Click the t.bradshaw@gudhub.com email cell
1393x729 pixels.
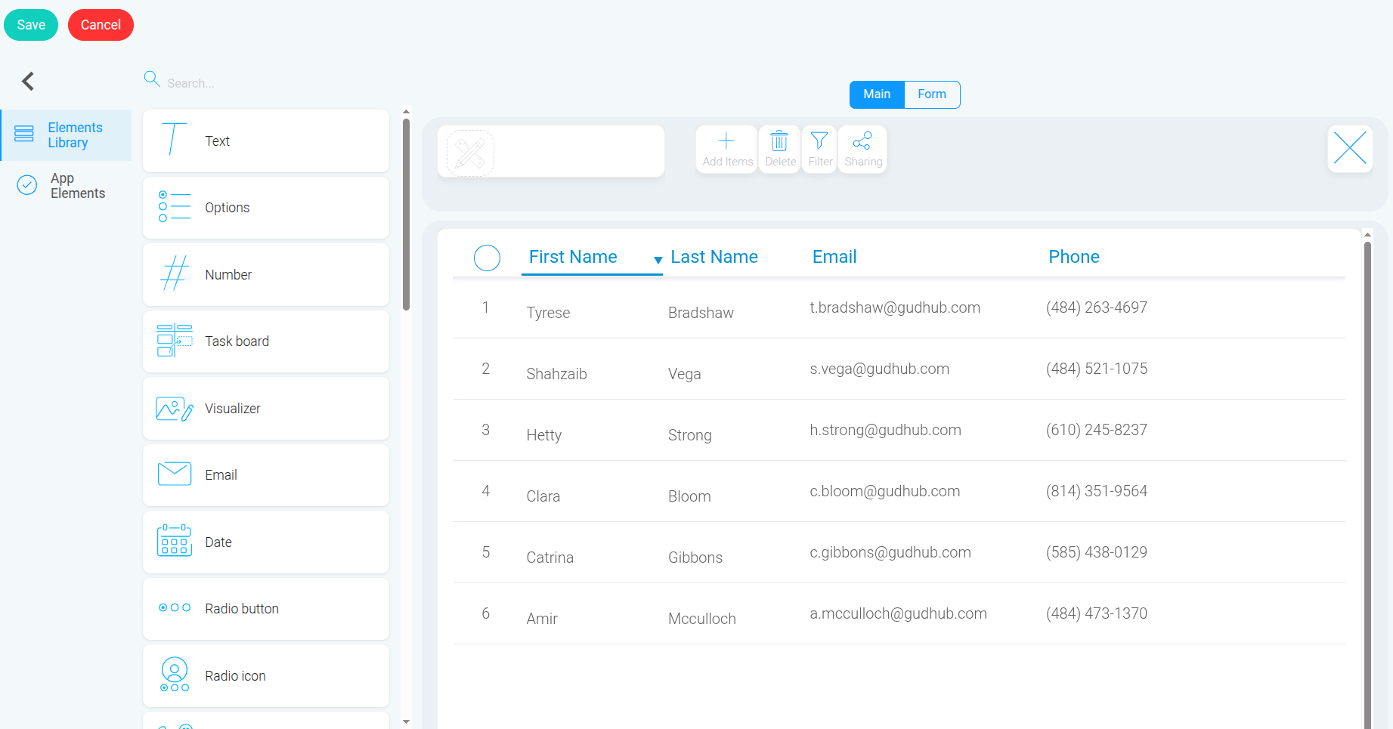coord(895,307)
